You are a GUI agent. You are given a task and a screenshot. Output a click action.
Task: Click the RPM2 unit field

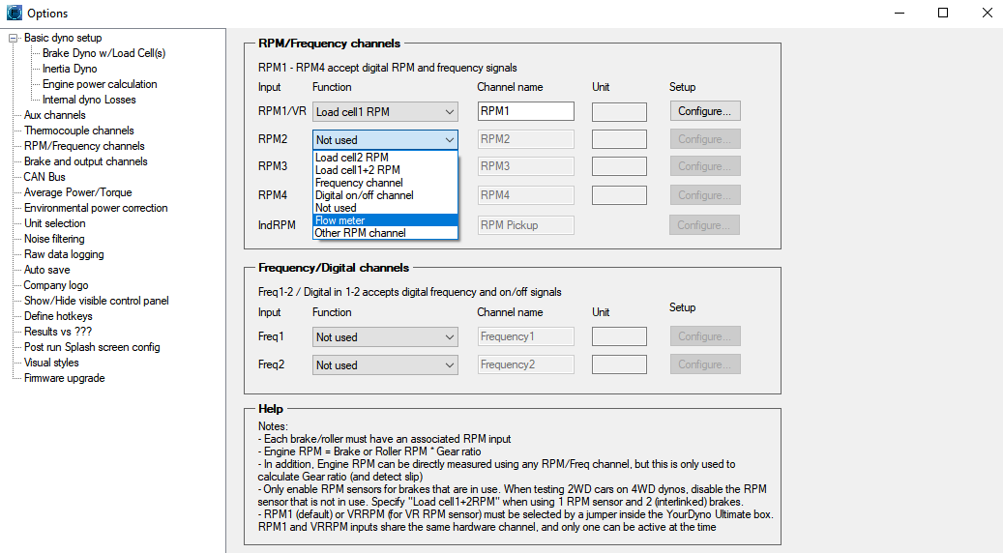619,139
